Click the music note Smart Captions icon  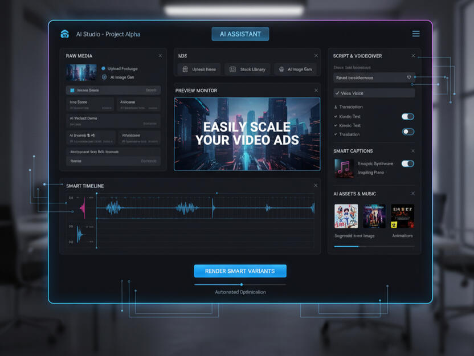coord(344,168)
